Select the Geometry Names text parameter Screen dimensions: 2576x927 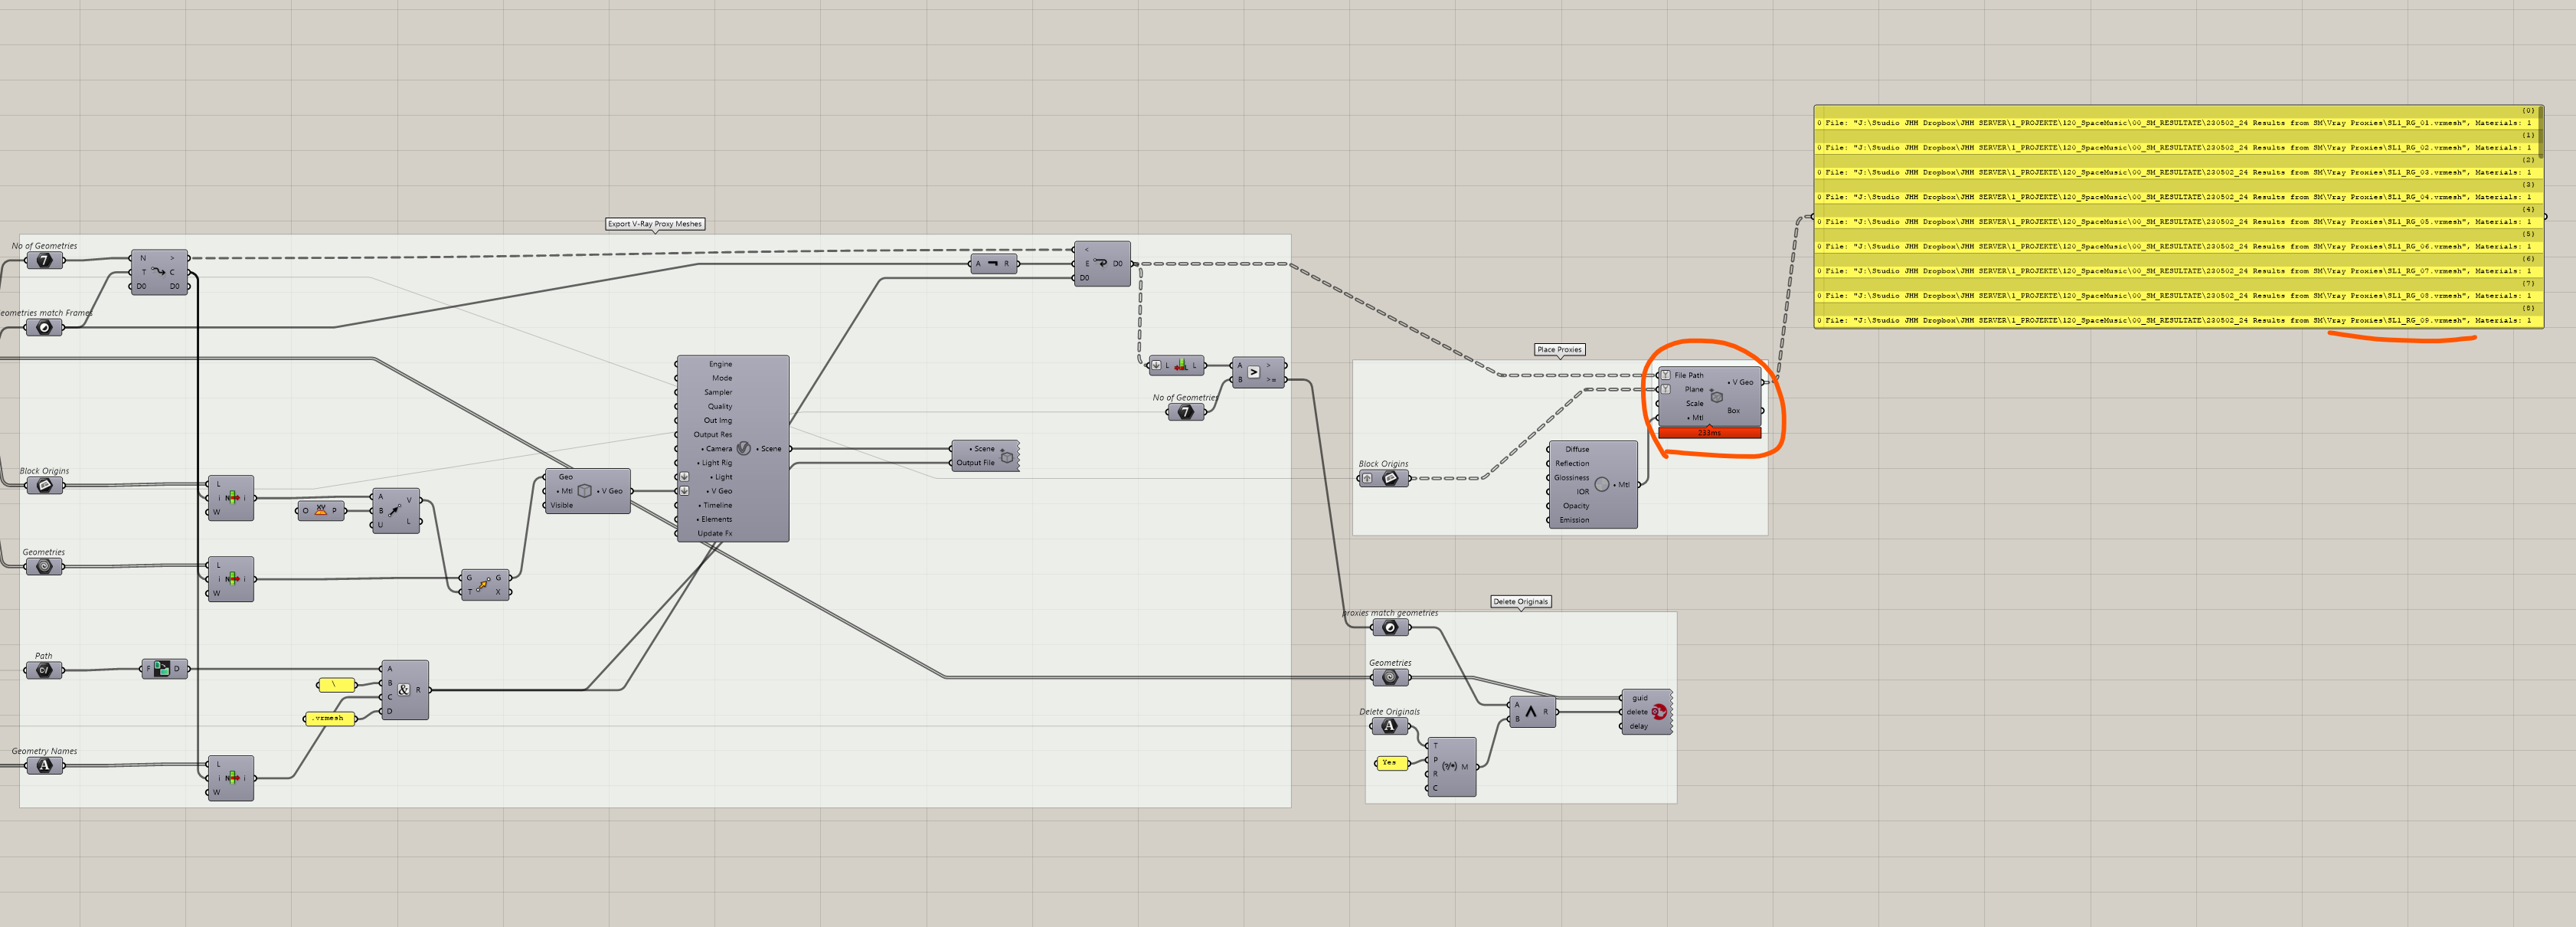point(44,765)
